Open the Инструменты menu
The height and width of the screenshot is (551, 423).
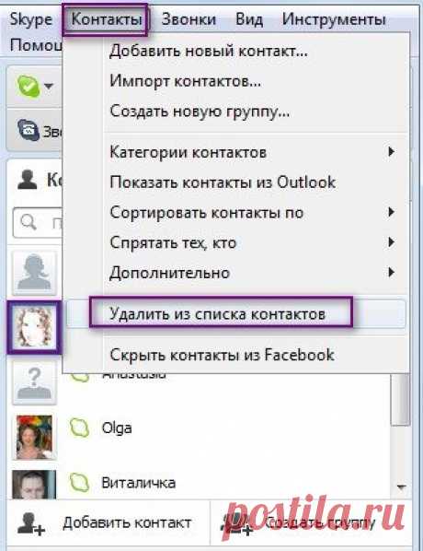pyautogui.click(x=334, y=19)
